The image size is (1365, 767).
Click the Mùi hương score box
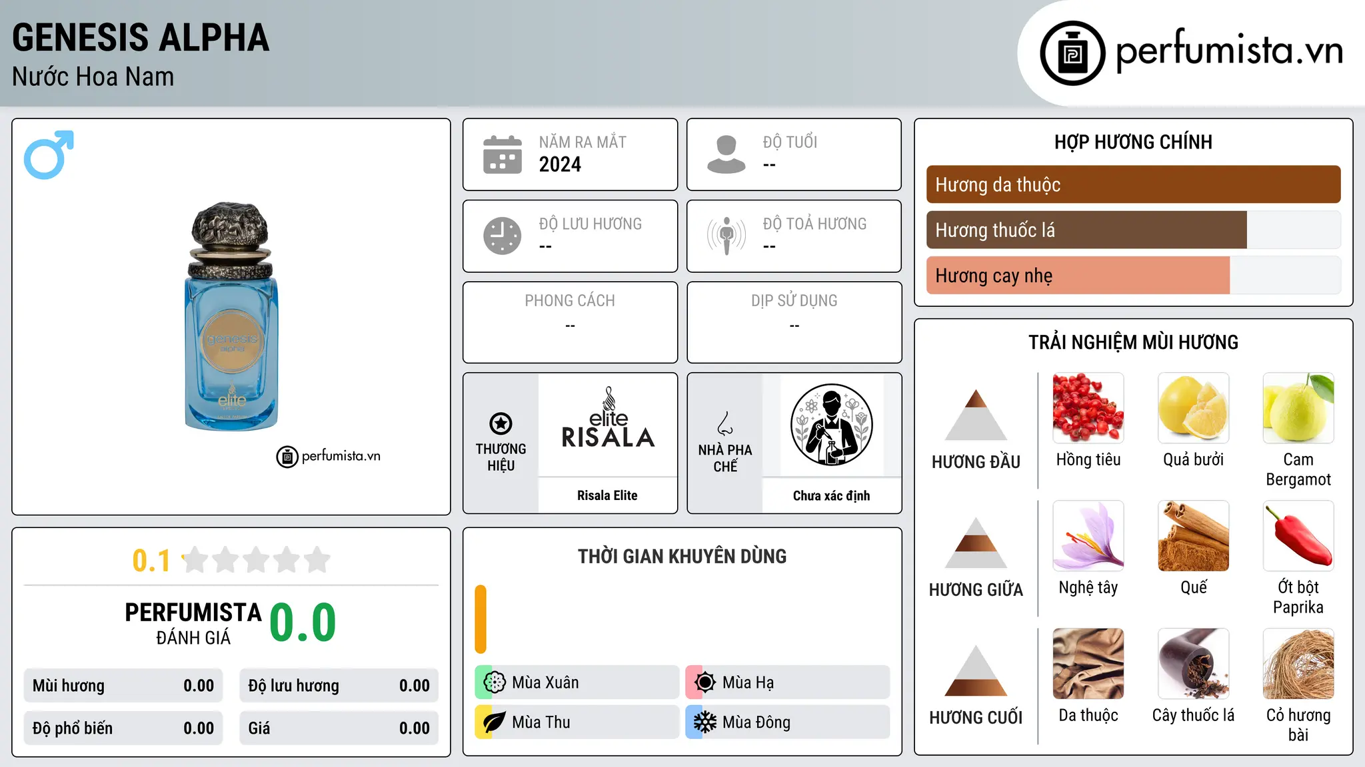(x=123, y=686)
